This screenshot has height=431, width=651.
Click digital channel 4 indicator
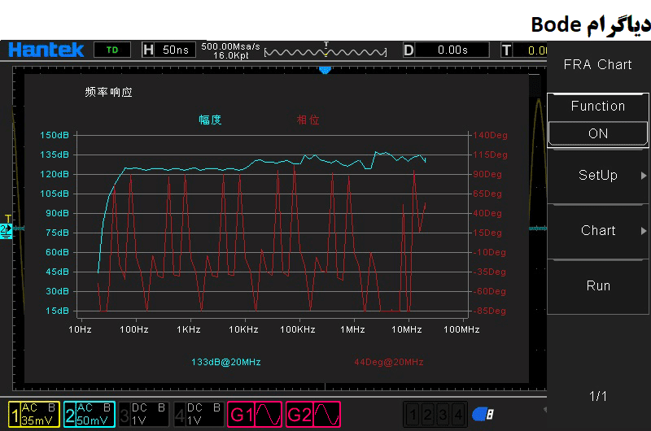pos(458,415)
